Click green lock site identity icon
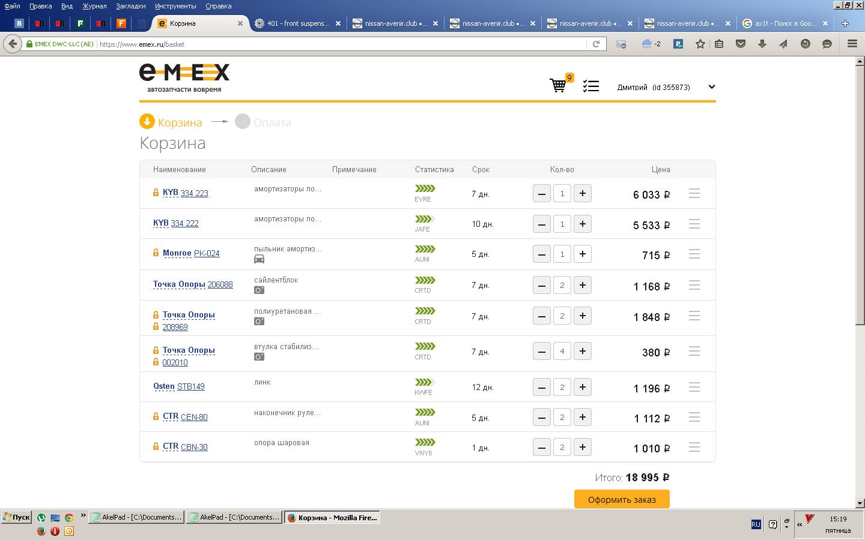865x540 pixels. [x=29, y=44]
